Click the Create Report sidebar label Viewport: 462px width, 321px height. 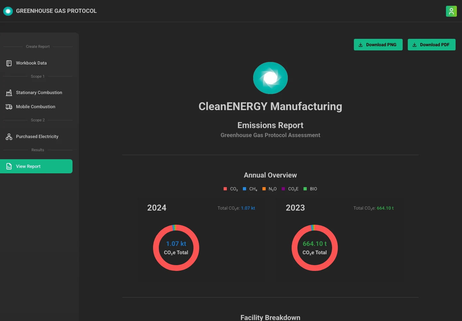click(38, 47)
